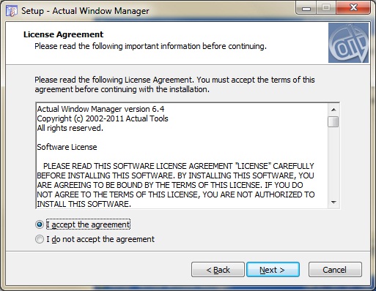Image resolution: width=376 pixels, height=291 pixels.
Task: Click the scrollbar track below the thumb
Action: [x=333, y=162]
